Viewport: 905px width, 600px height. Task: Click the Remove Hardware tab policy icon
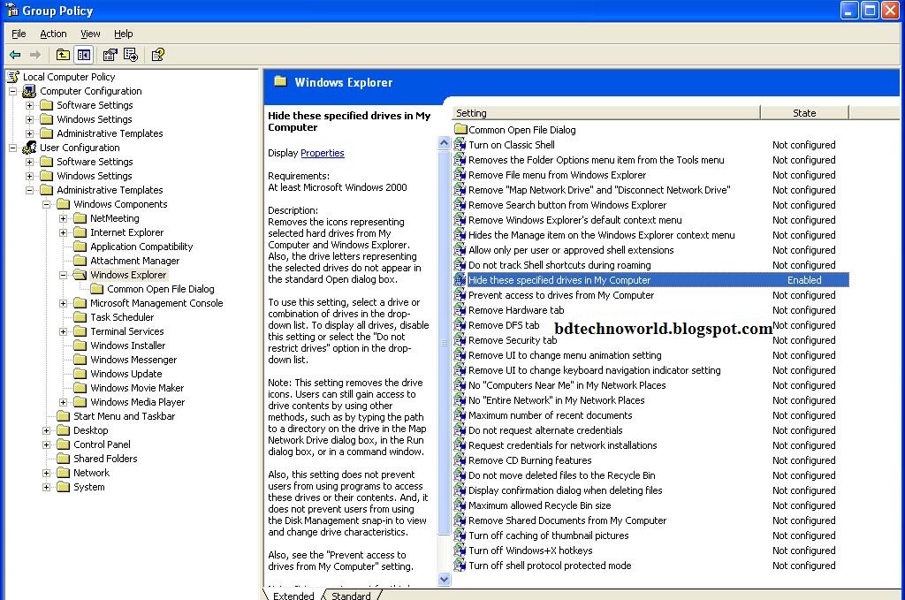tap(460, 310)
